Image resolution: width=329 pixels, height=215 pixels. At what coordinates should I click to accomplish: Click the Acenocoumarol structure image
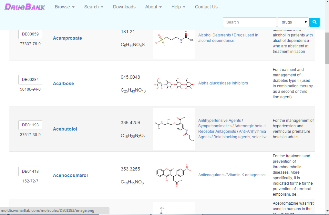tap(174, 176)
